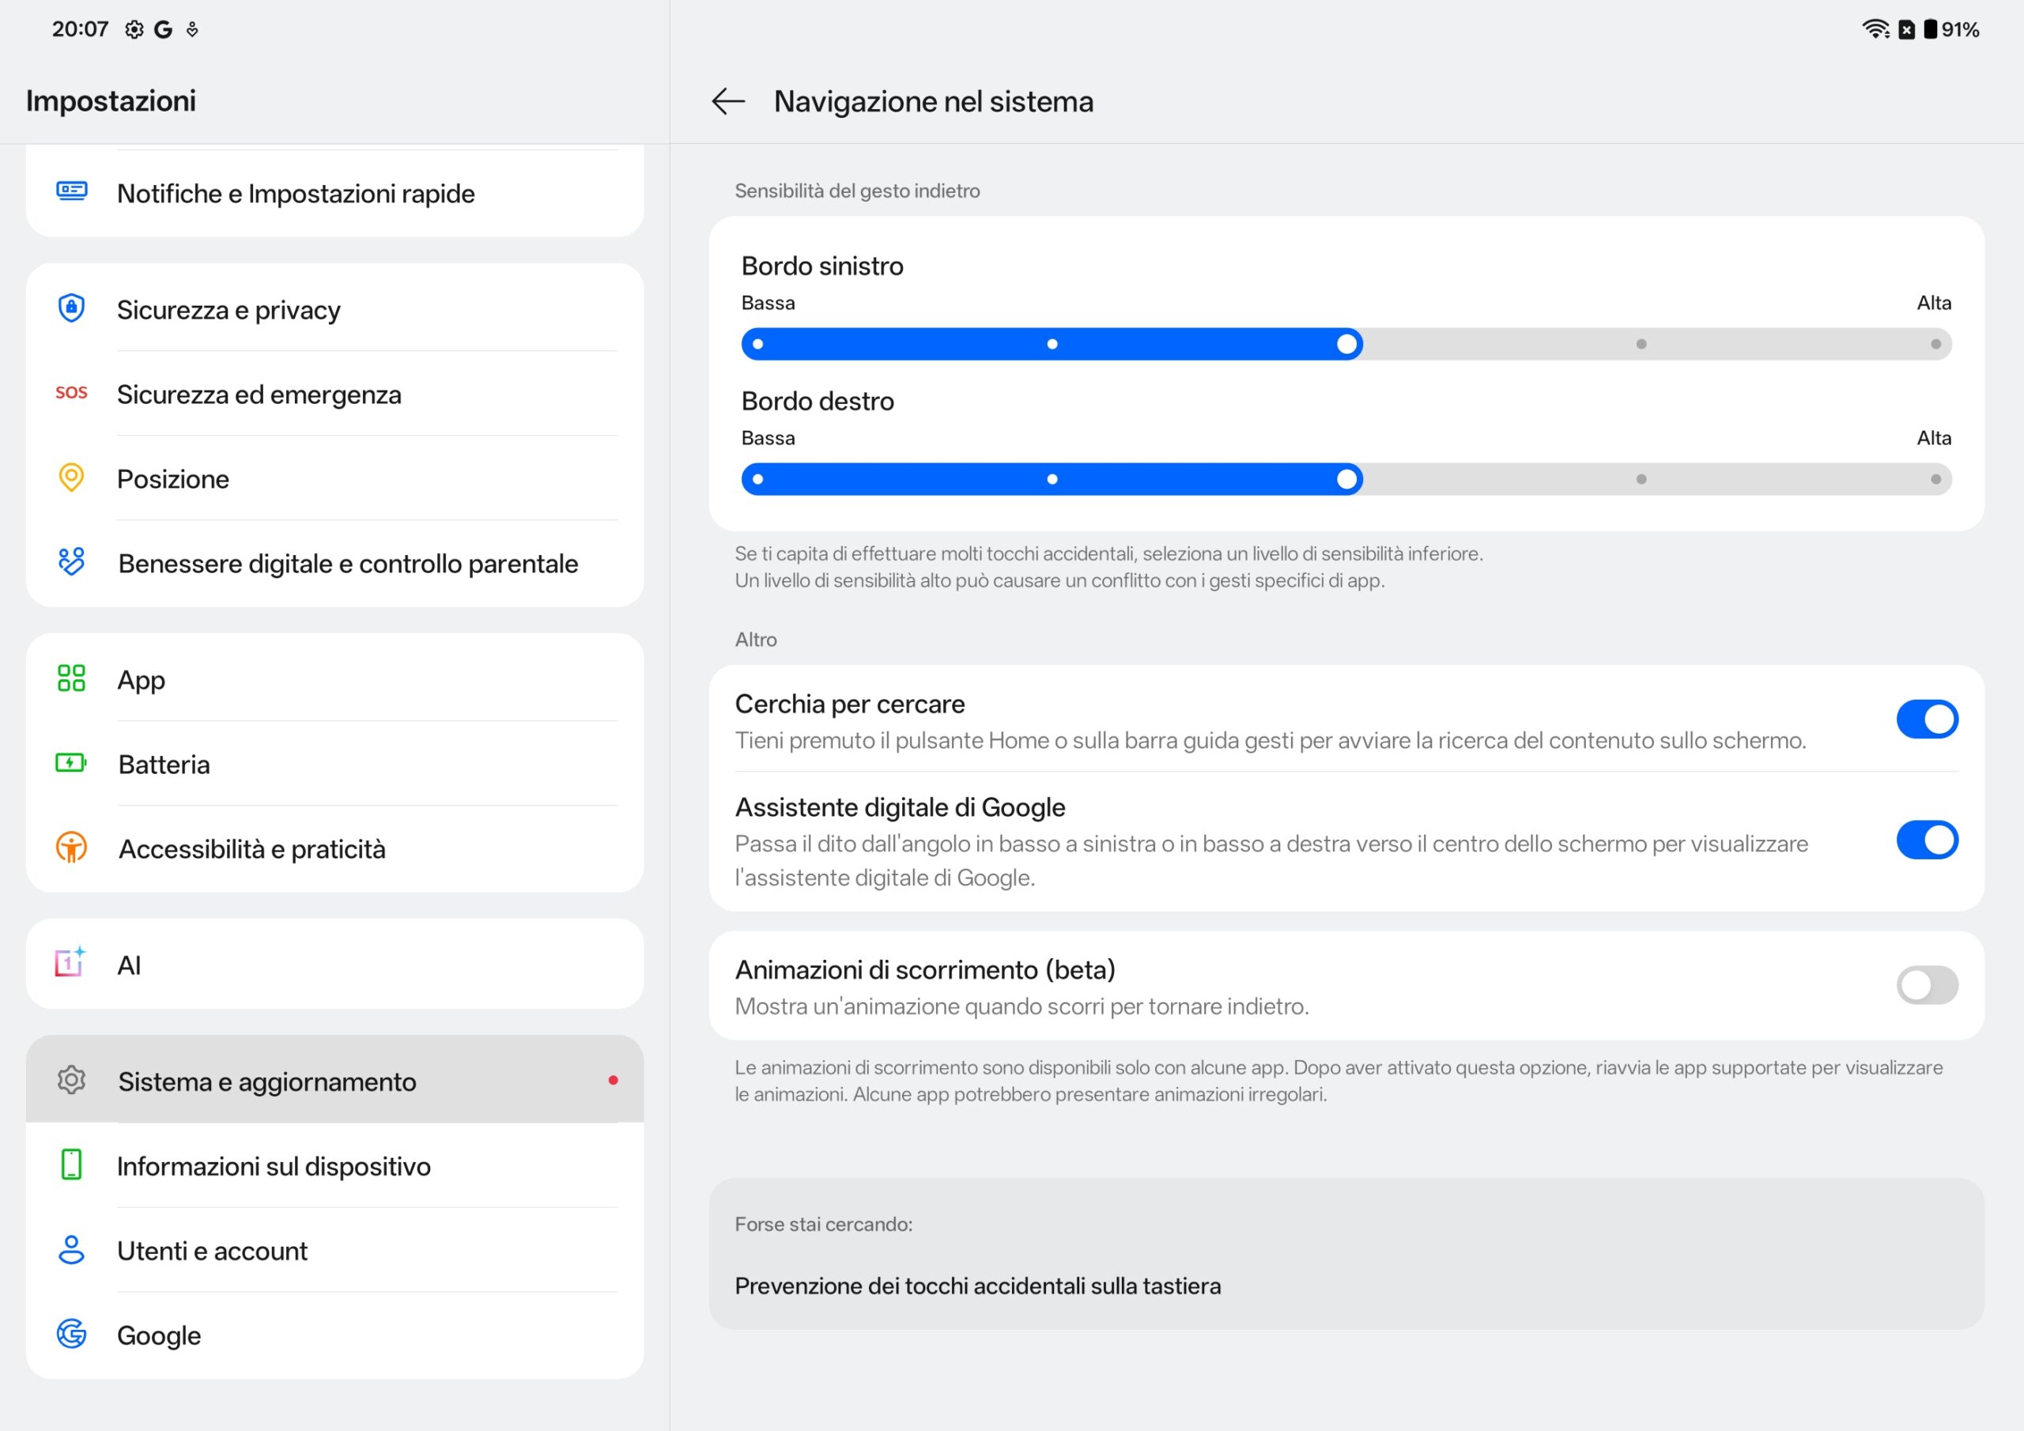Disable the Cerchia per cercare toggle
Image resolution: width=2024 pixels, height=1431 pixels.
coord(1927,719)
